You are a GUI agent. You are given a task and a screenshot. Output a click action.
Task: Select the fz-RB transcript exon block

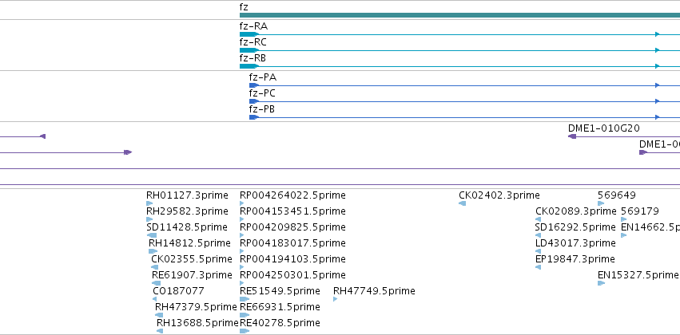249,66
